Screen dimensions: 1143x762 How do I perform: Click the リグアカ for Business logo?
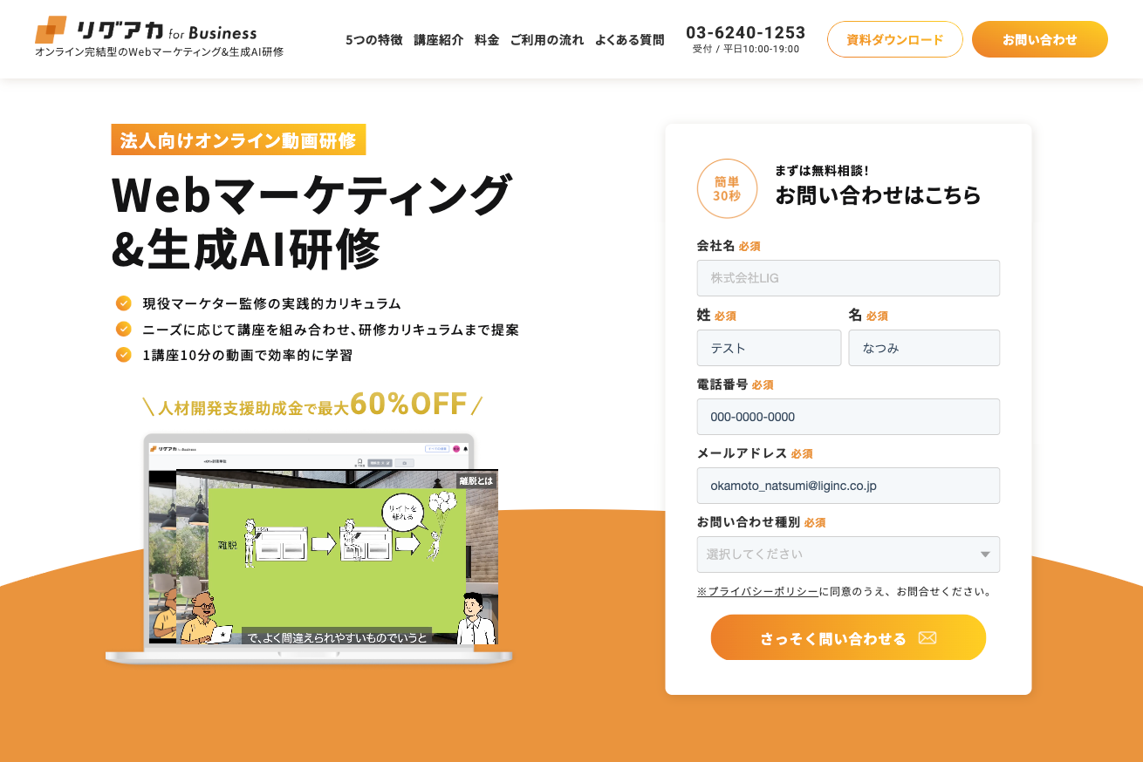(146, 31)
